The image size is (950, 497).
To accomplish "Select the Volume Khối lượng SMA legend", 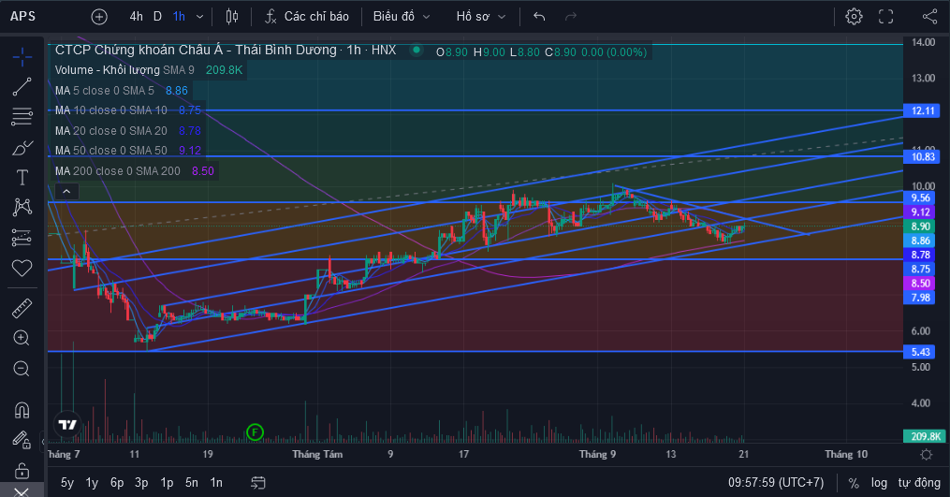I will click(149, 69).
